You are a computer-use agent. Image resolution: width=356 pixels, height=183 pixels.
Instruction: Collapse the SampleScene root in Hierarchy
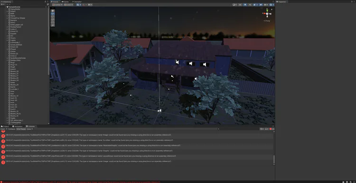[5, 7]
